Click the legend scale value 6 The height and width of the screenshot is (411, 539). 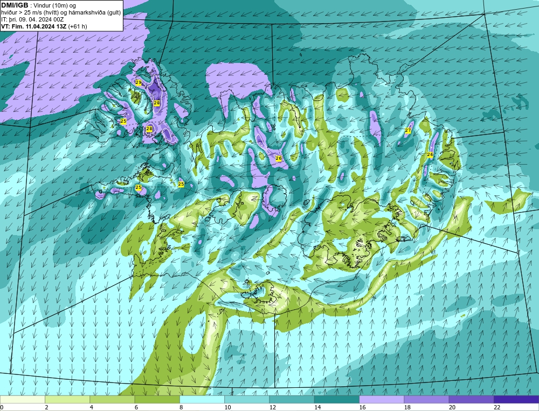136,408
